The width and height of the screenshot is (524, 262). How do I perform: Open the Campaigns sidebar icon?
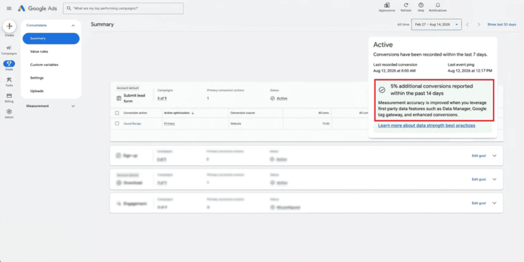point(9,48)
